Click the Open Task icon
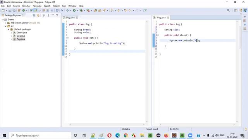This screenshot has height=139, width=248. coord(100,10)
